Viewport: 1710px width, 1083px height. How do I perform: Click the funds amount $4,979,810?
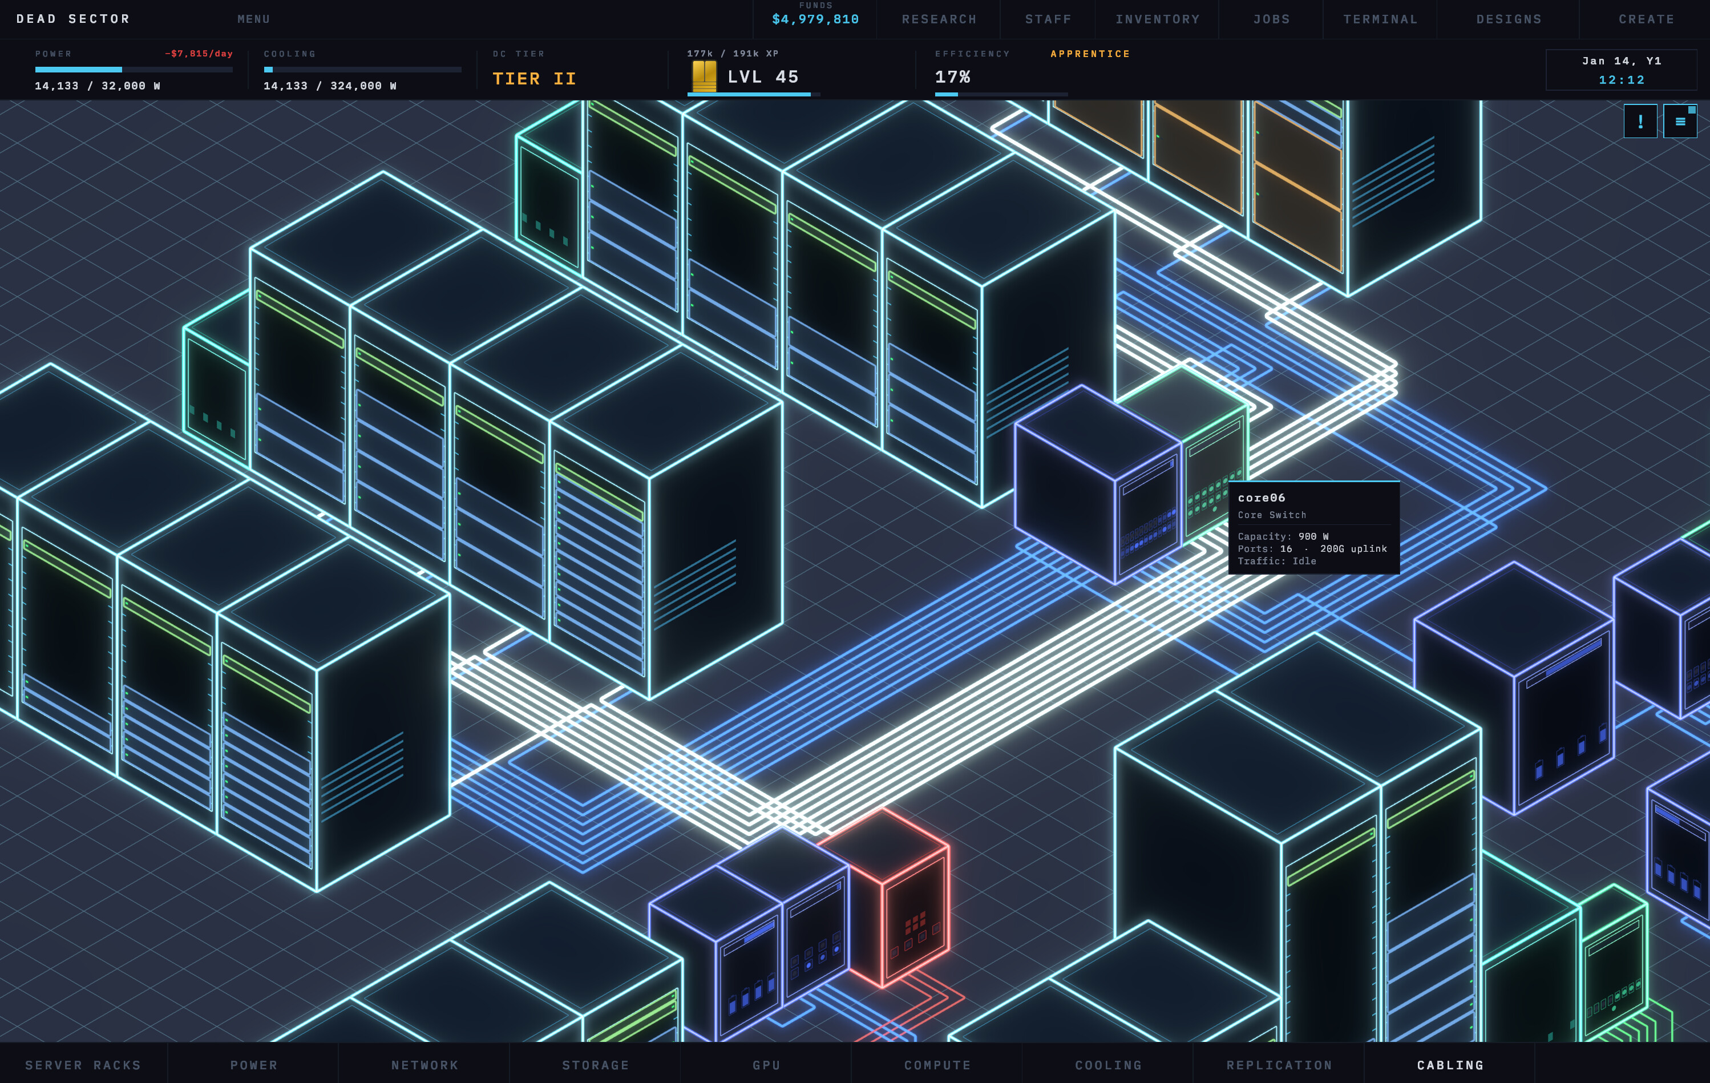click(x=815, y=19)
